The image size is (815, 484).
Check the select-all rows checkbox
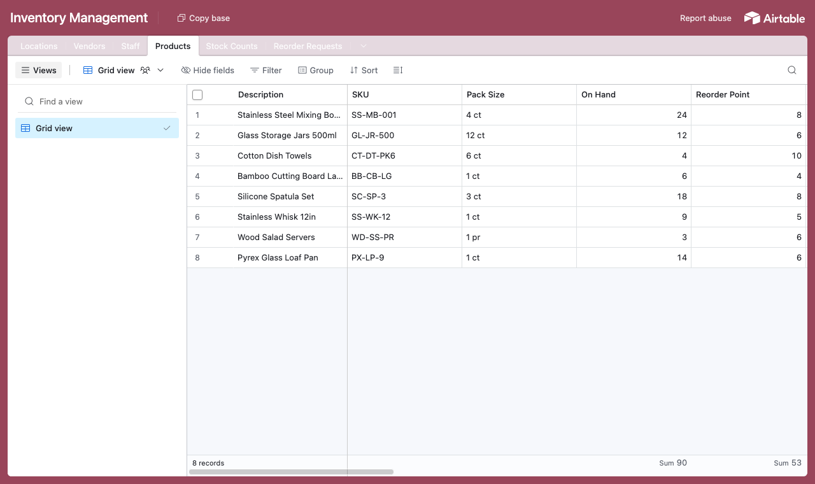[197, 95]
